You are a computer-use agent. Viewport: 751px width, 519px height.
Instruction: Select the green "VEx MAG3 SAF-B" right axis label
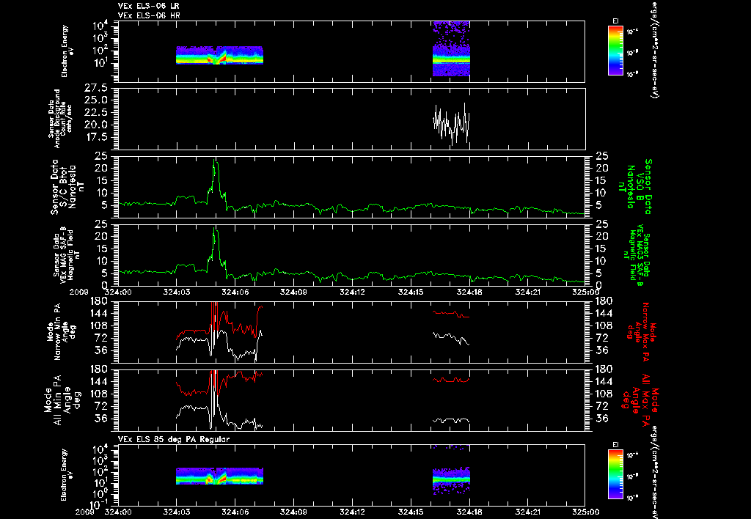point(638,255)
